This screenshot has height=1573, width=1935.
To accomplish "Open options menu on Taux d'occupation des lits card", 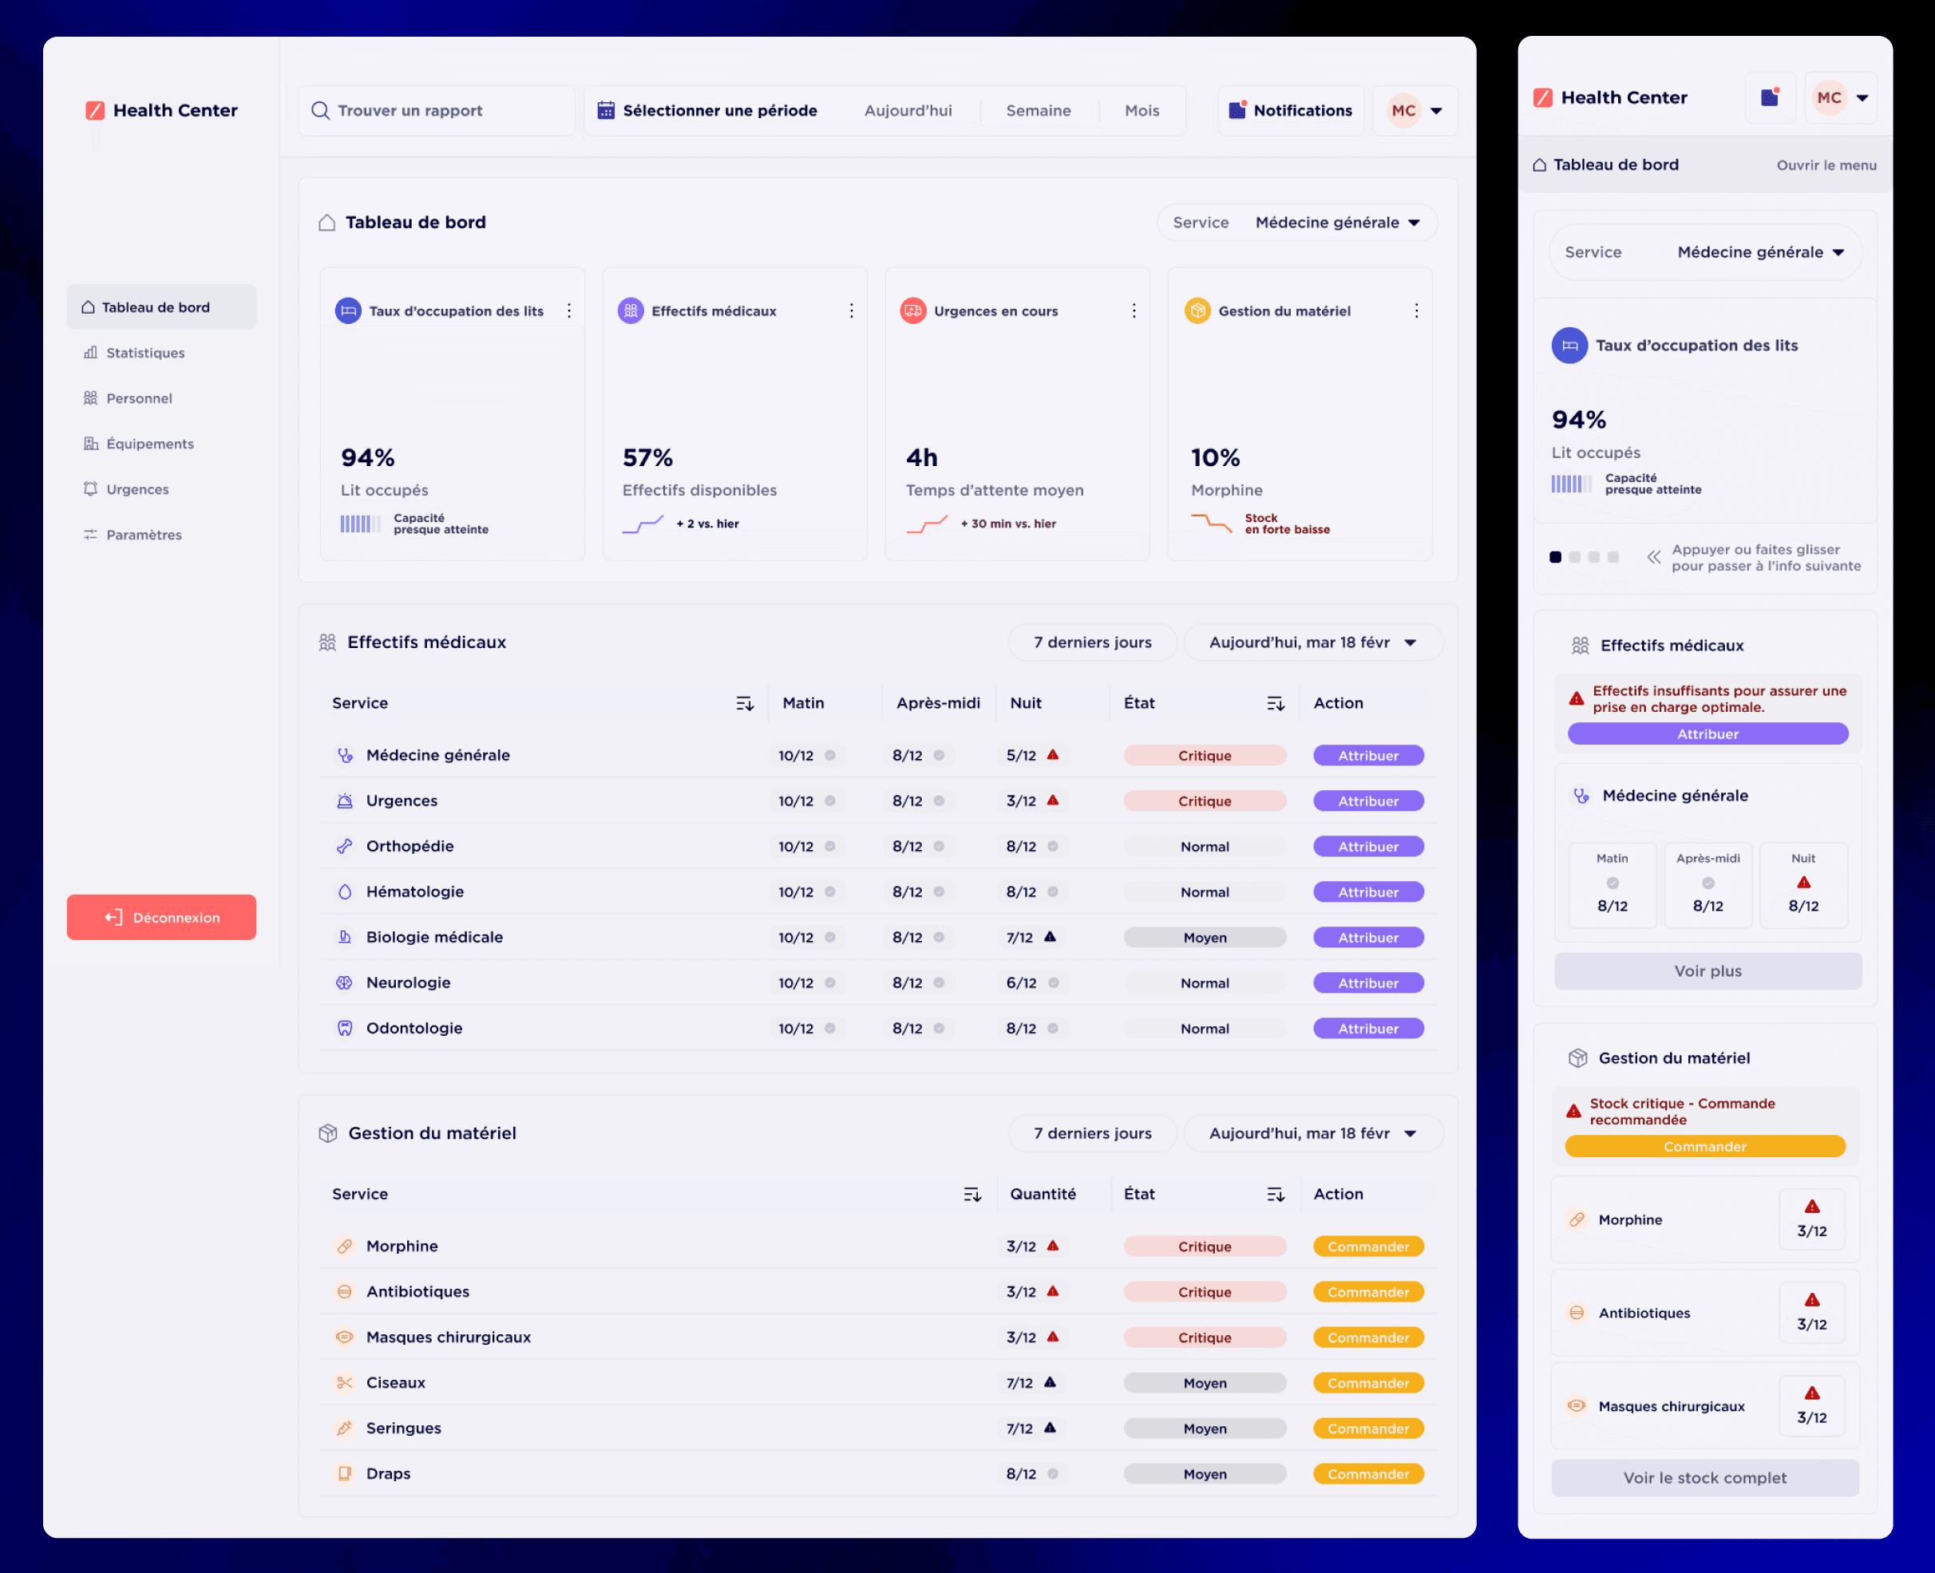I will pyautogui.click(x=569, y=310).
